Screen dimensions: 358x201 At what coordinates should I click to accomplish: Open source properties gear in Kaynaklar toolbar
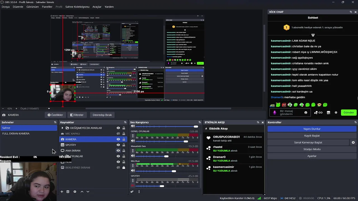[x=75, y=192]
